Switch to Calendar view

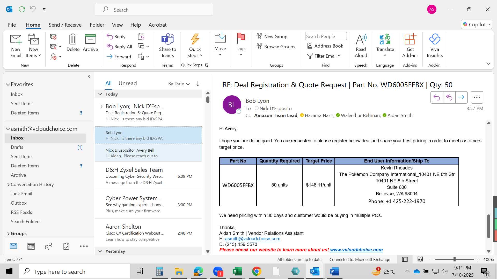point(31,246)
